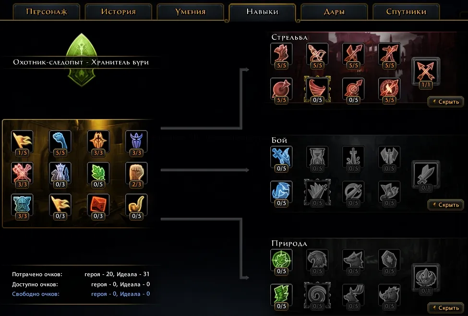Select the brown clenched fist 2/3 feat
The height and width of the screenshot is (316, 468).
[136, 173]
